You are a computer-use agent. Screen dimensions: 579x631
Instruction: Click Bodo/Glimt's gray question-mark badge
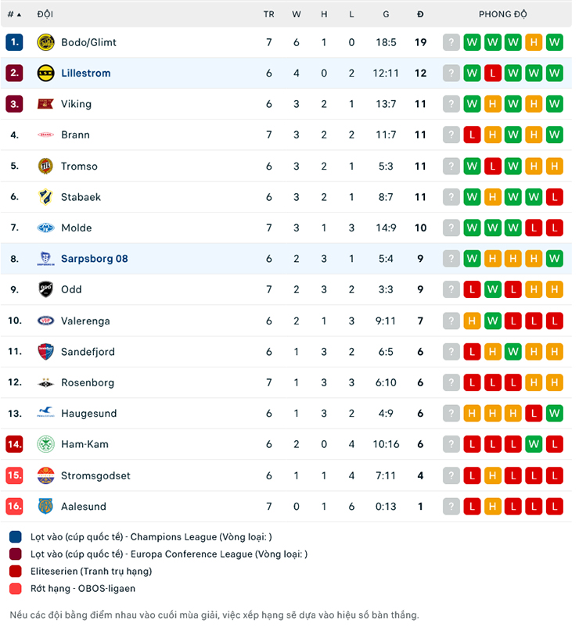click(x=451, y=42)
